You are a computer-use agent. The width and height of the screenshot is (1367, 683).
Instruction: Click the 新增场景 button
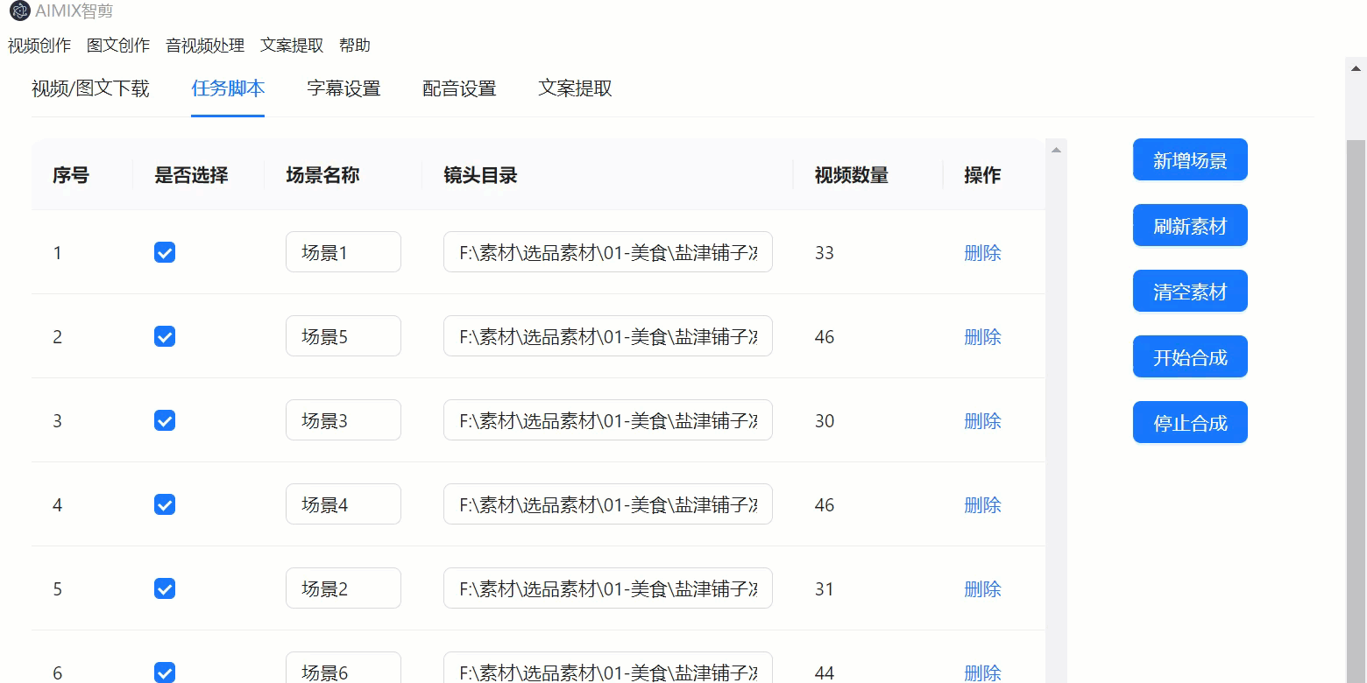1189,160
